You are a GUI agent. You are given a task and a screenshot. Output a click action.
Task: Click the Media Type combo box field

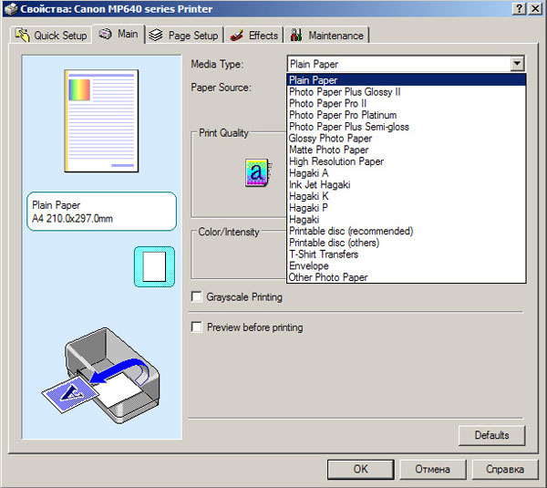[x=406, y=64]
